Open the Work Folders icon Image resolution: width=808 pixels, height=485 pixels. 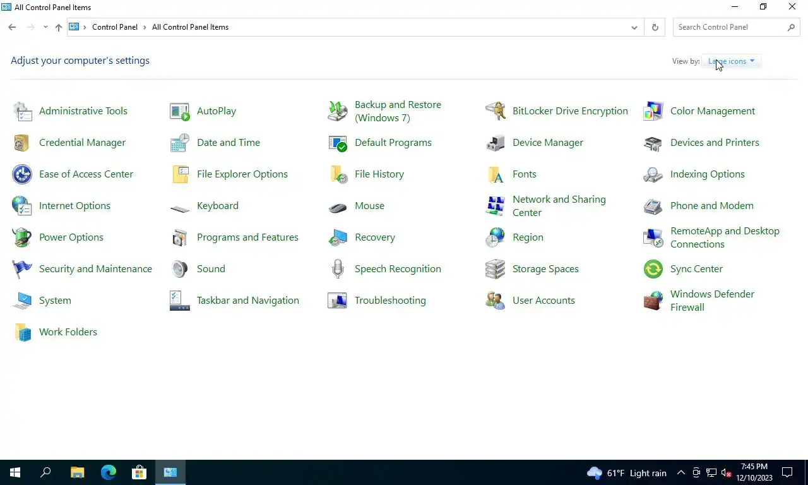(x=22, y=332)
